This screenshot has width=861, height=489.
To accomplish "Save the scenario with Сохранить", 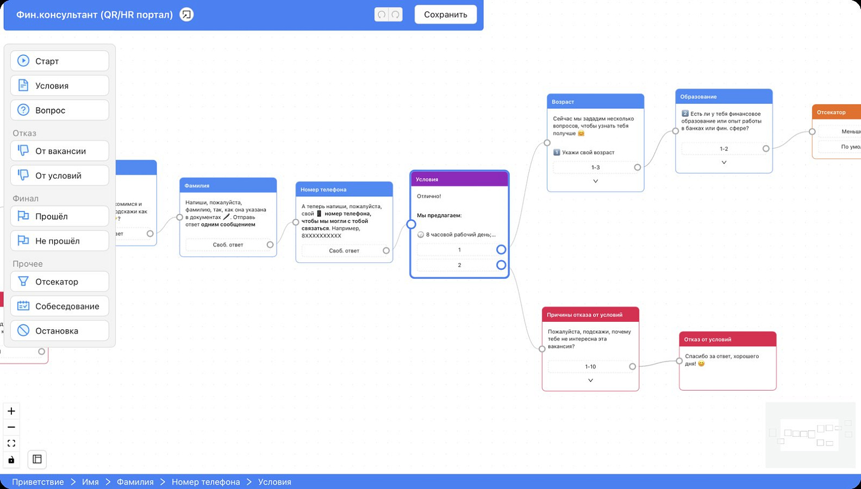I will 446,15.
